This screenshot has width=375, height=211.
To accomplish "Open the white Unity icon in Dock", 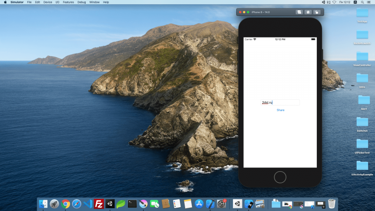I will (238, 204).
